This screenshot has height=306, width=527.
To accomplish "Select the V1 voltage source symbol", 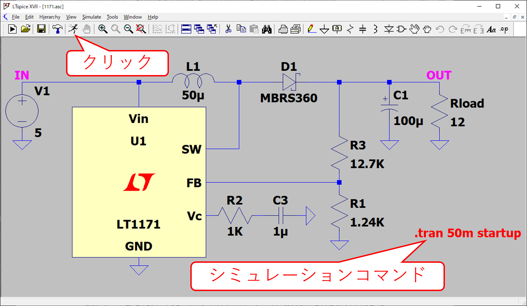I will [x=22, y=111].
